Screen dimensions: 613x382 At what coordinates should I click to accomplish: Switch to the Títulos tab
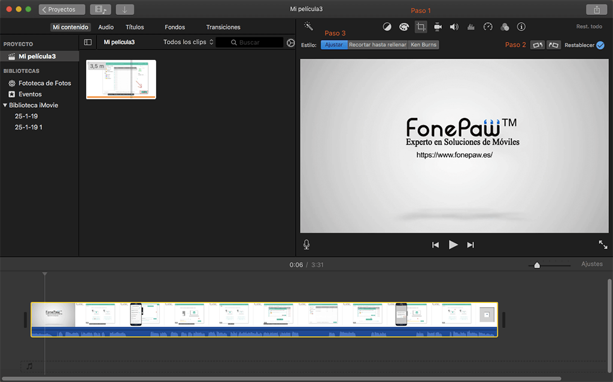click(x=135, y=27)
